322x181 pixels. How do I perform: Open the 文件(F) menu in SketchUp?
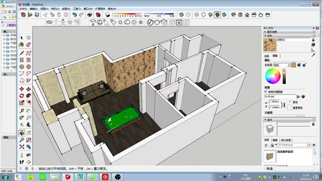[x=23, y=9]
